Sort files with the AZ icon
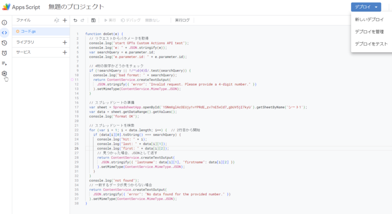Image resolution: width=392 pixels, height=214 pixels. coord(57,20)
